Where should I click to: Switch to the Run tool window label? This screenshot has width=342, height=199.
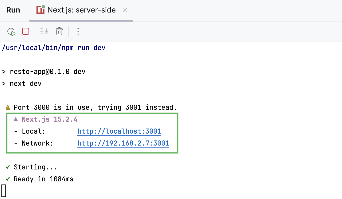click(13, 10)
